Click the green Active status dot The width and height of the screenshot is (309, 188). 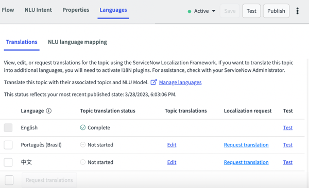[190, 11]
